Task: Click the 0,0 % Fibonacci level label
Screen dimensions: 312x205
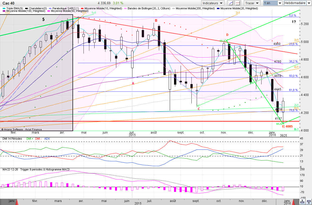Action: pyautogui.click(x=293, y=15)
